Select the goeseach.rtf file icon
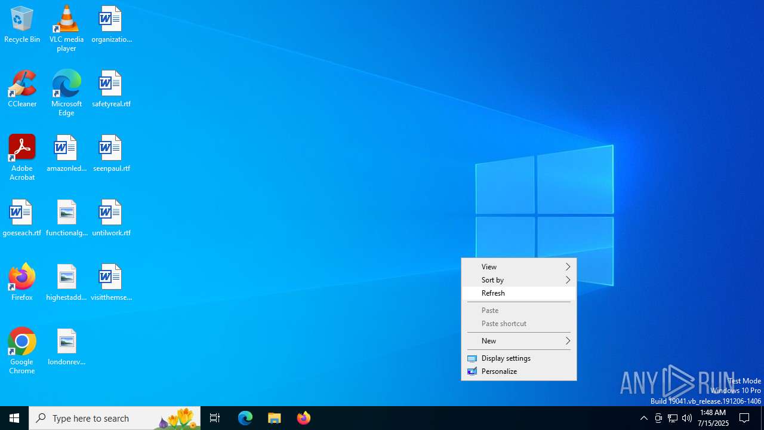 pyautogui.click(x=22, y=218)
